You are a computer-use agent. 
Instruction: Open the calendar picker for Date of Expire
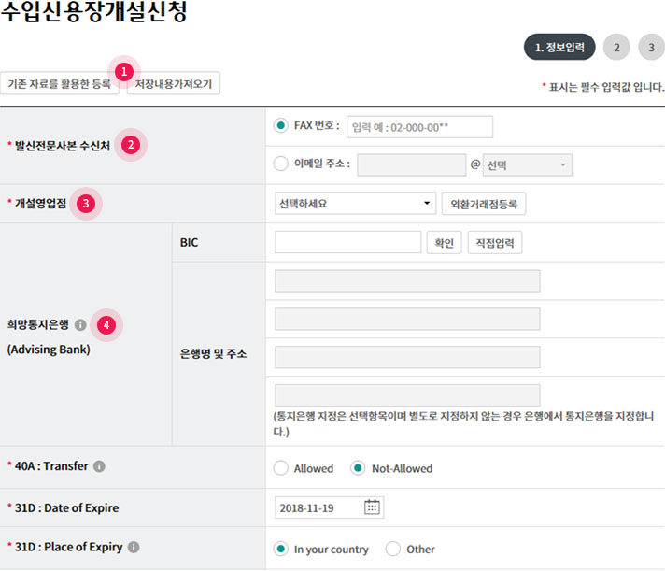[x=372, y=507]
